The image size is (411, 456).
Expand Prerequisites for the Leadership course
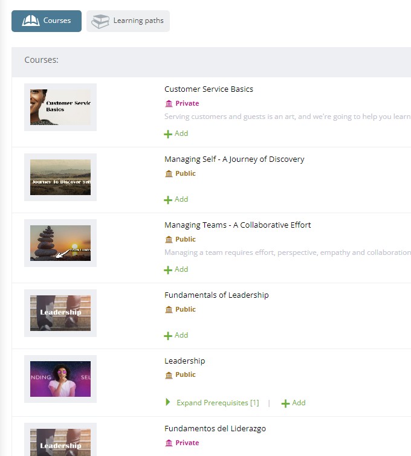coord(217,403)
